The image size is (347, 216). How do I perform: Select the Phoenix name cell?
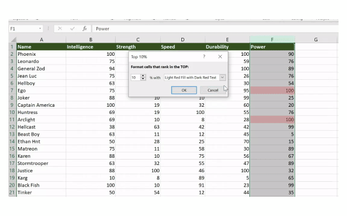click(x=42, y=54)
